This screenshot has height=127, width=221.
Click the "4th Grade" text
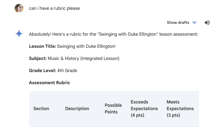pos(67,71)
